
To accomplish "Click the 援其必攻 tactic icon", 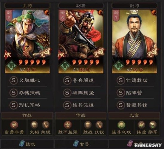I will point(121,125).
